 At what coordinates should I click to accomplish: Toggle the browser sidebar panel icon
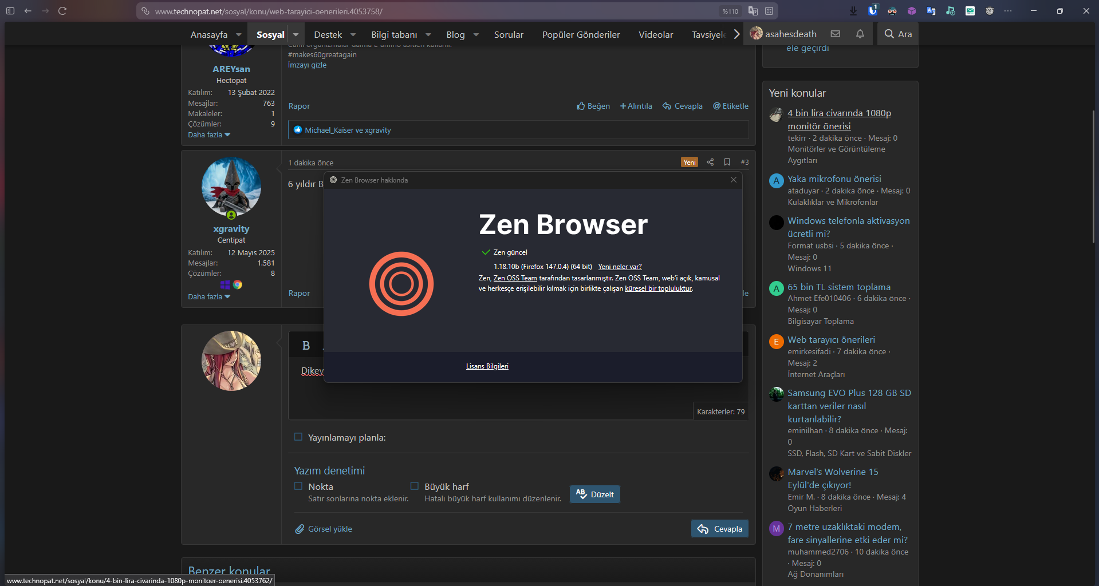pos(10,11)
